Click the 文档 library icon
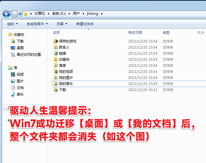Image resolution: width=206 pixels, height=163 pixels. coord(13,88)
